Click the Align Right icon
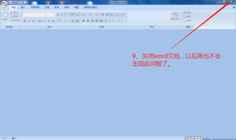236x140 pixels. [x=93, y=21]
